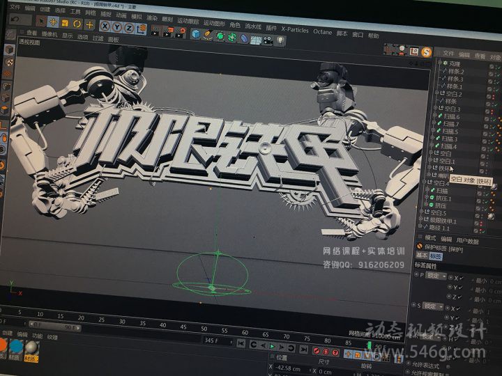Click the Undo arrow icon
This screenshot has width=502, height=376.
[15, 19]
